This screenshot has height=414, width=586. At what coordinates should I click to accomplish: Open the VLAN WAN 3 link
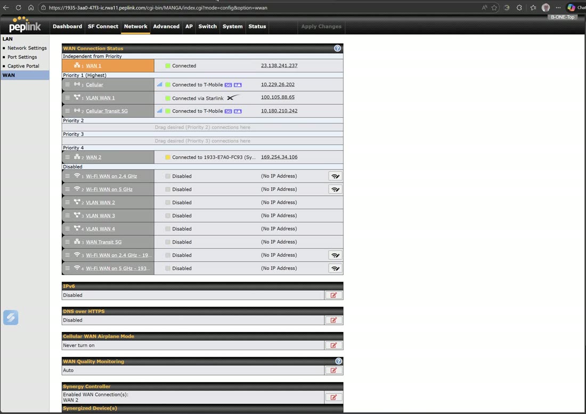100,216
